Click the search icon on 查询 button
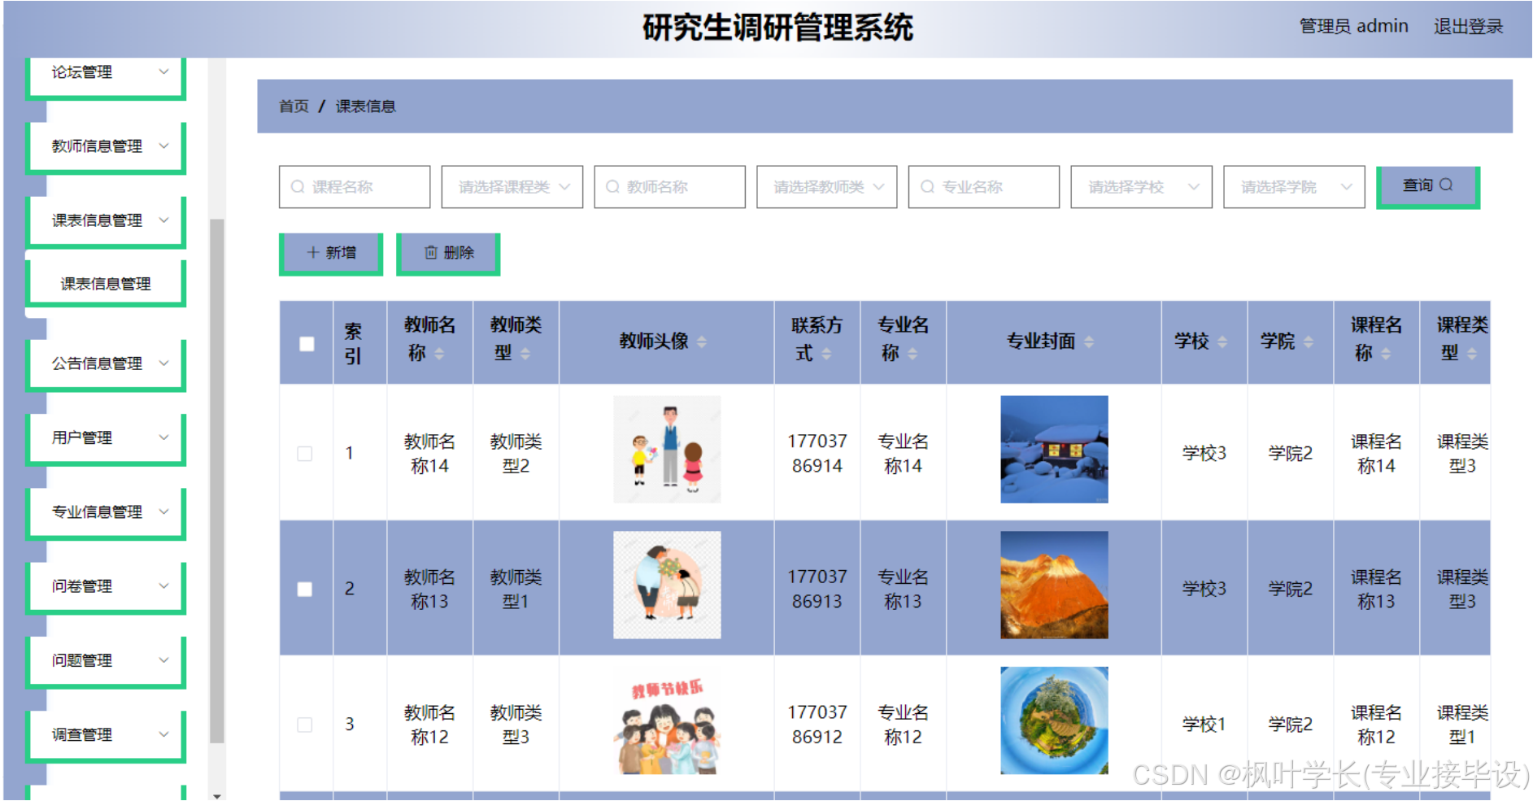 point(1446,185)
